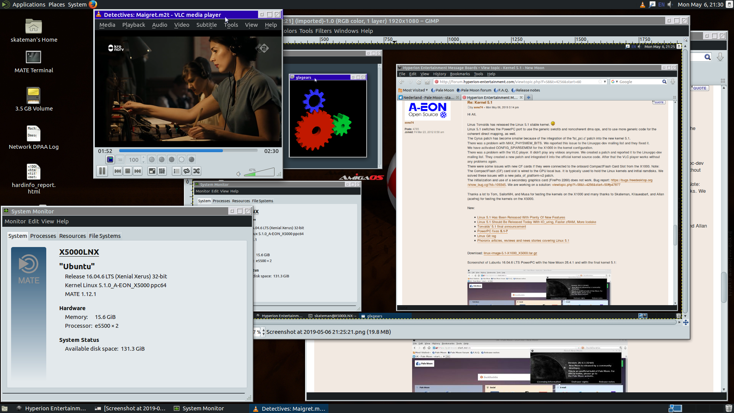Toggle VLC shuffle mode
This screenshot has width=734, height=413.
(x=196, y=171)
